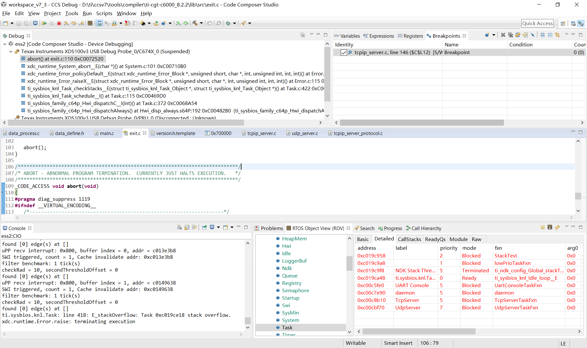Collapse the XDS100v3 C674X_0 thread node
The image size is (587, 348).
tap(11, 52)
